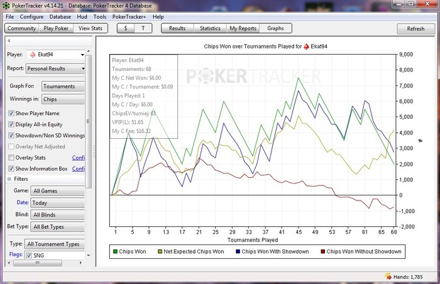The width and height of the screenshot is (440, 284).
Task: Enable Overlay Stats checkbox
Action: pyautogui.click(x=11, y=158)
